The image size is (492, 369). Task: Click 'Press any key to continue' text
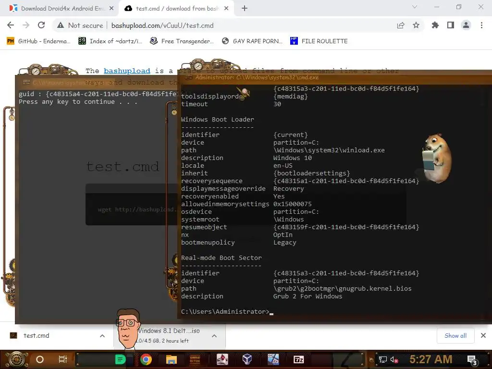tap(78, 102)
